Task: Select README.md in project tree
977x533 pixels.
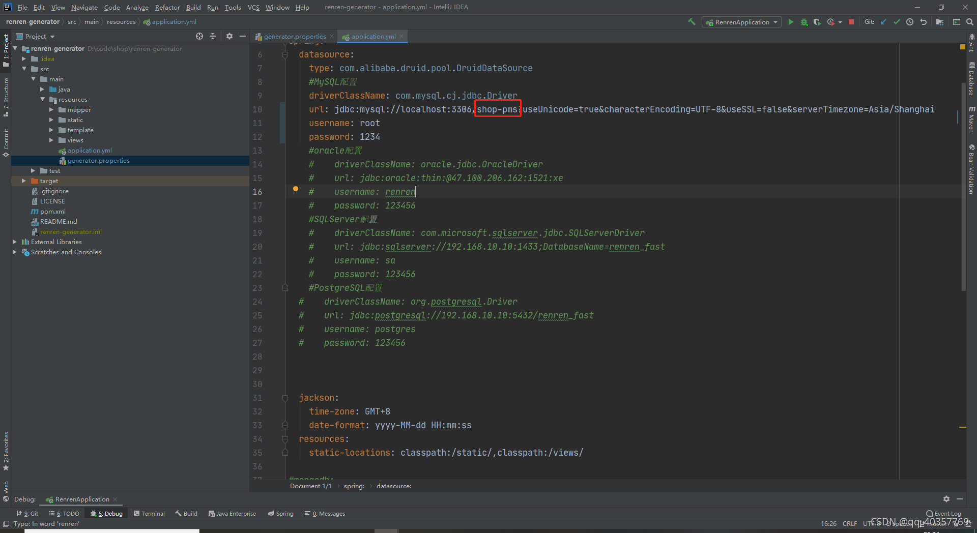Action: pyautogui.click(x=59, y=221)
